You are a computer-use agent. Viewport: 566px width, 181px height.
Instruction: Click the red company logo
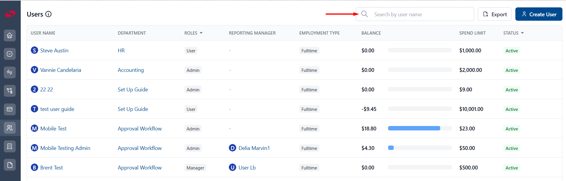tap(10, 14)
